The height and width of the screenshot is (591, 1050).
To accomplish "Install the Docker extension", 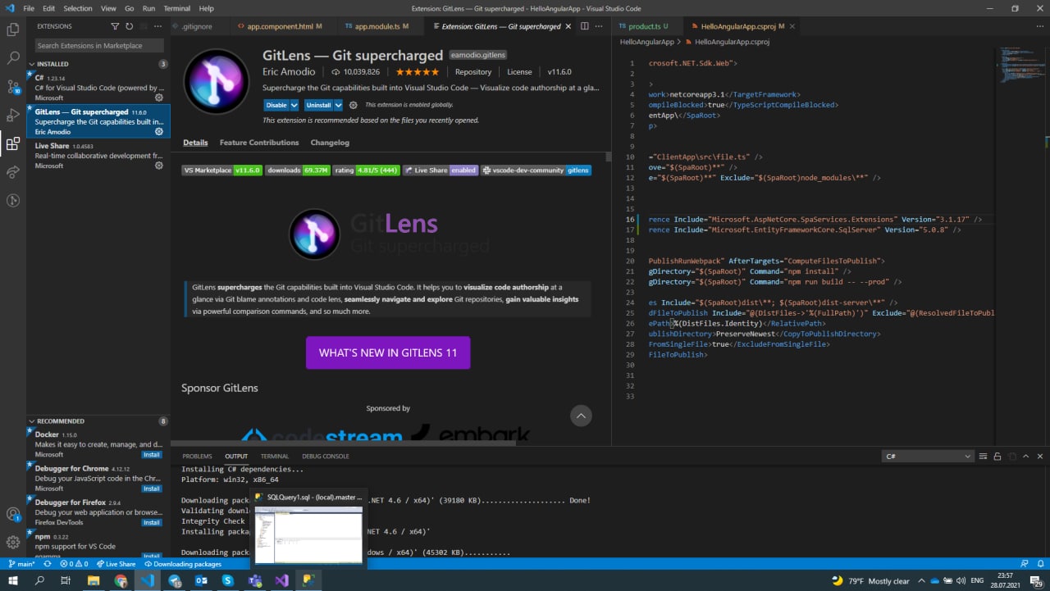I will tap(152, 454).
